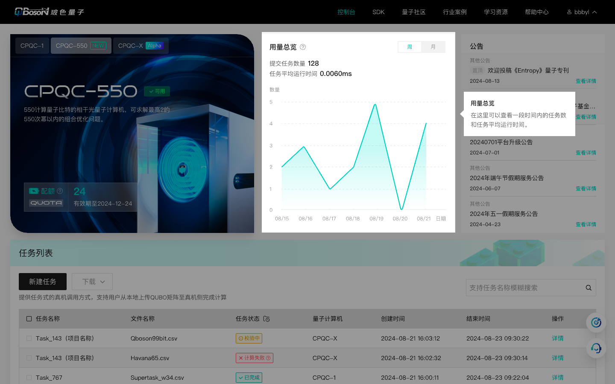Click the 2024年端午节假期服务公告 title
Viewport: 615px width, 384px height.
pyautogui.click(x=507, y=178)
